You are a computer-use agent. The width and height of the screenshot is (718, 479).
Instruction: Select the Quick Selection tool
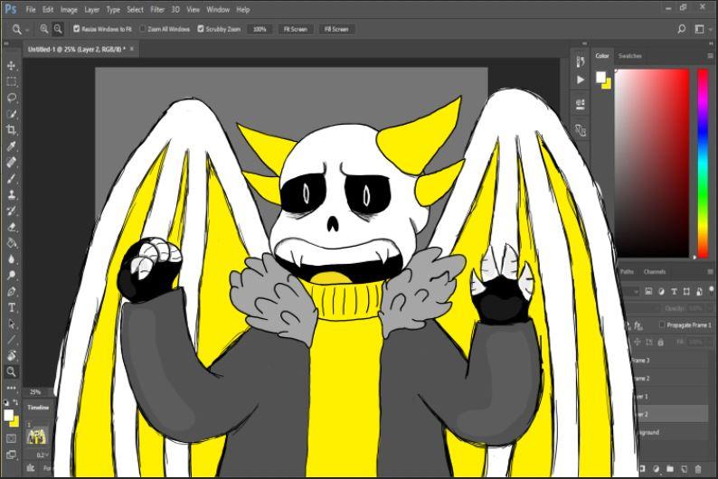pyautogui.click(x=12, y=114)
